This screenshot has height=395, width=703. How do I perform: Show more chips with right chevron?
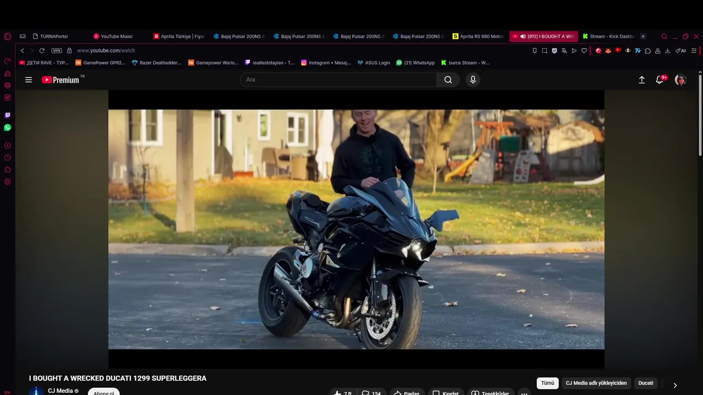coord(675,385)
